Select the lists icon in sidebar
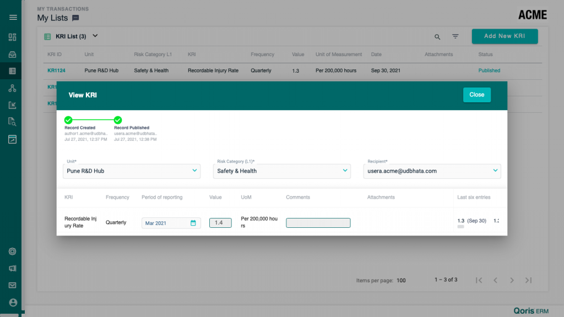Viewport: 564px width, 317px height. coord(12,71)
